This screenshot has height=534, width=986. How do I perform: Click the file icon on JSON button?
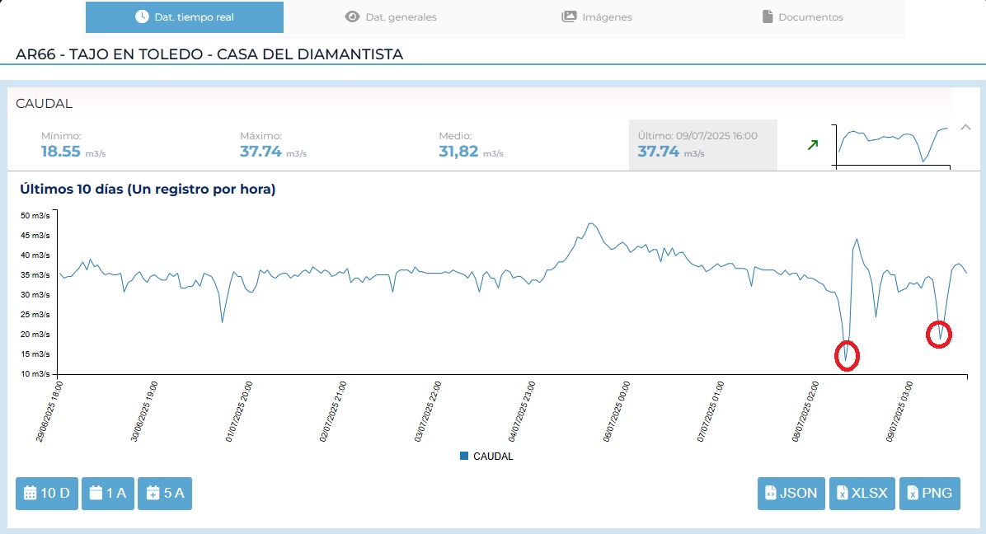771,494
